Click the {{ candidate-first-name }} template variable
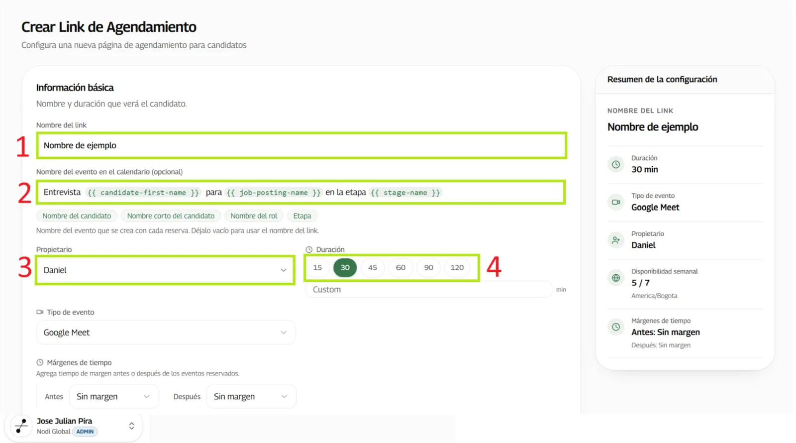Viewport: 796px width, 443px height. [143, 193]
